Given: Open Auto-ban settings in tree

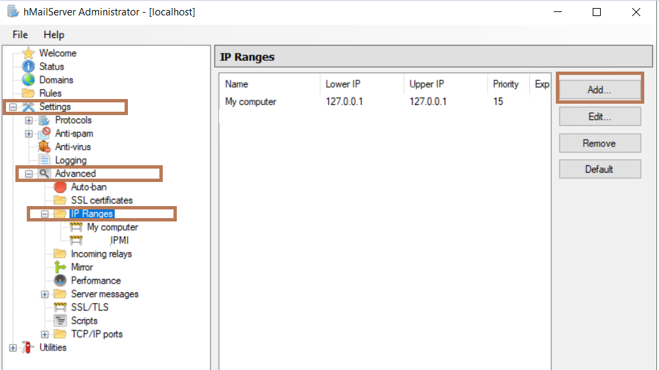Looking at the screenshot, I should (x=88, y=187).
